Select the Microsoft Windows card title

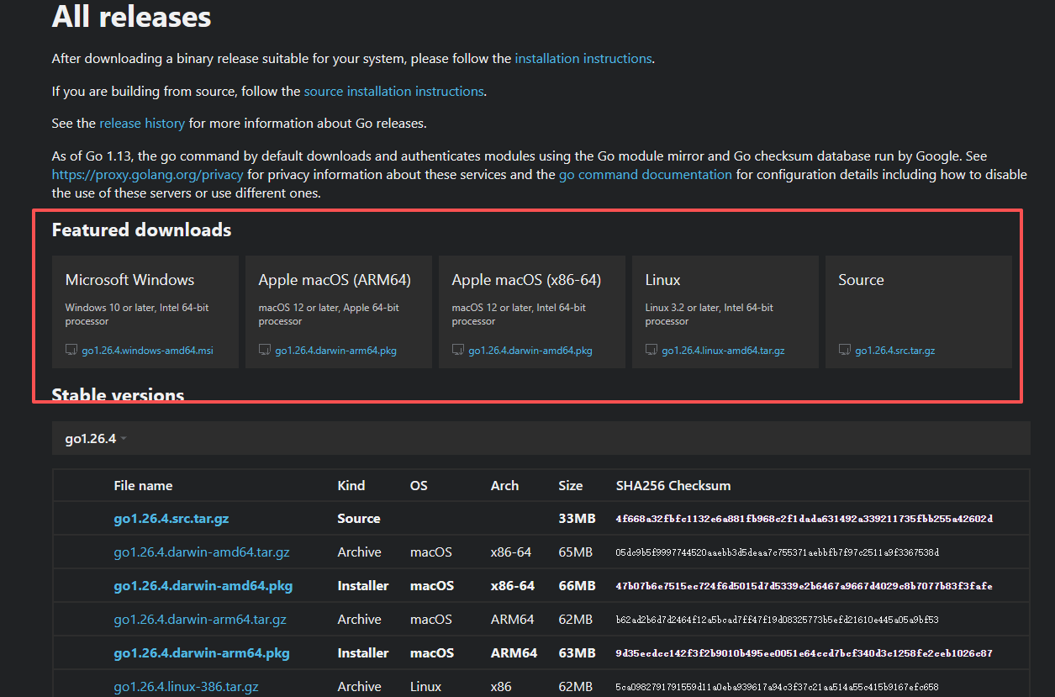129,280
